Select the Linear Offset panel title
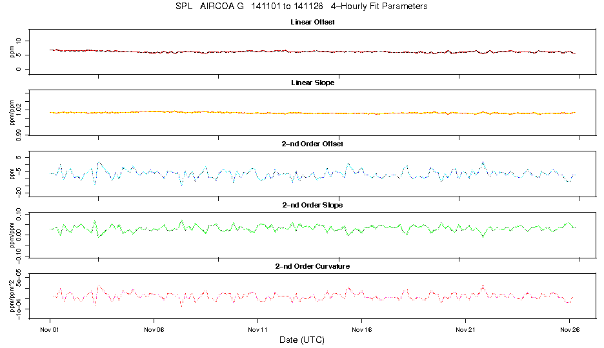Viewport: 604px width, 348px height. coord(312,22)
